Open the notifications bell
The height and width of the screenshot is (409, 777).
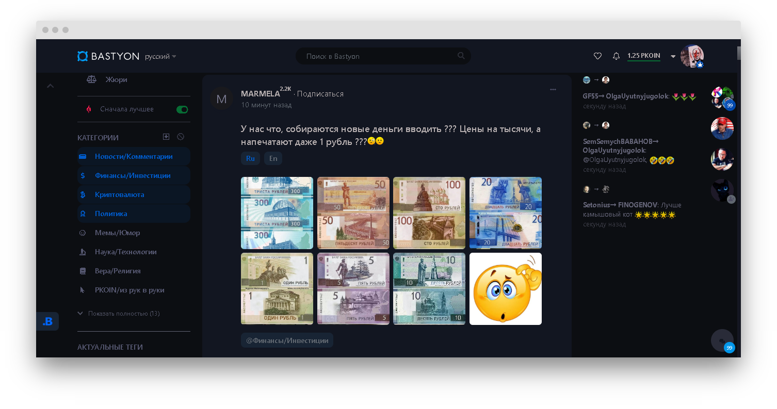point(616,56)
